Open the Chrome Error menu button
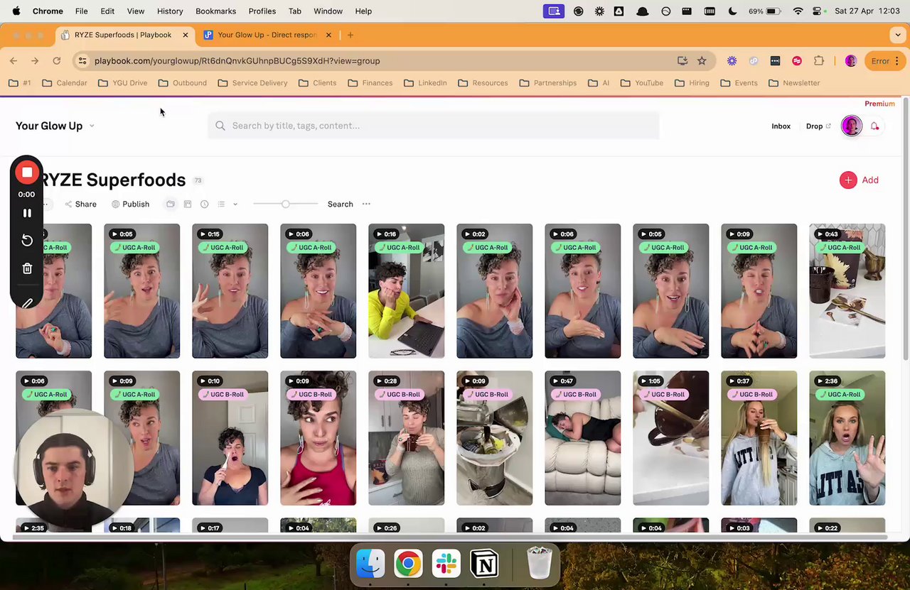Screen dimensions: 910x590 (885, 61)
